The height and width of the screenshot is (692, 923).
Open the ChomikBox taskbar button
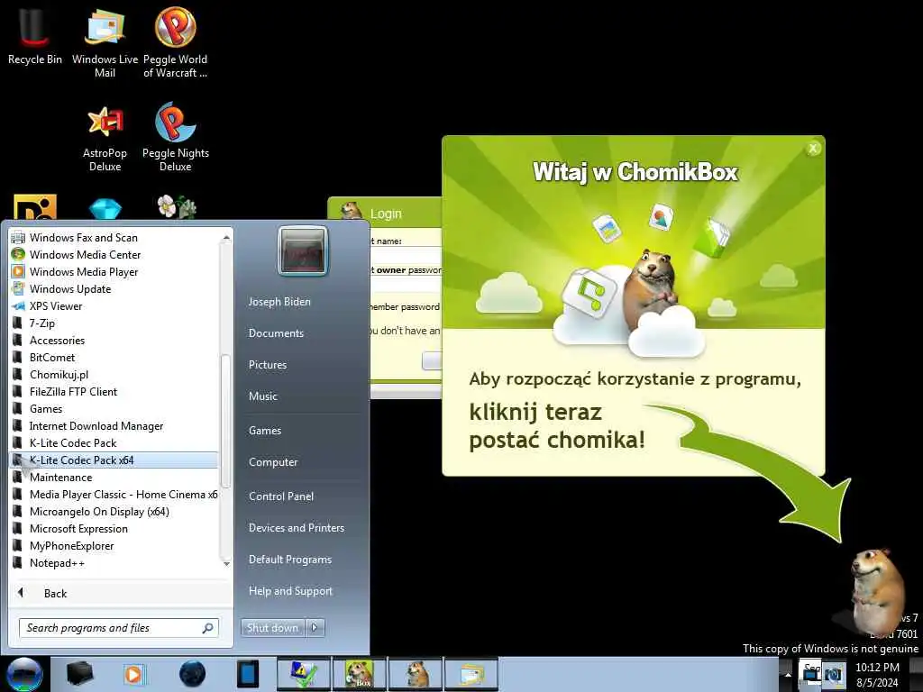(x=359, y=674)
